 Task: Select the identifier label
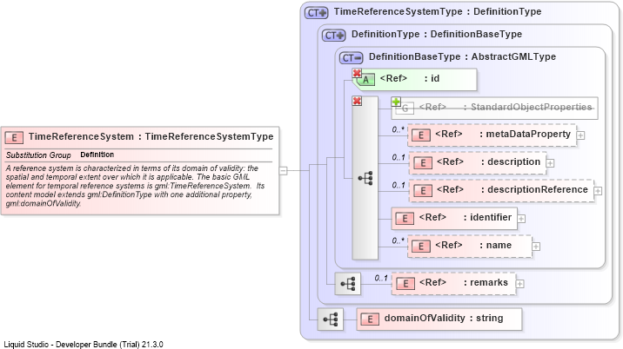[x=466, y=217]
